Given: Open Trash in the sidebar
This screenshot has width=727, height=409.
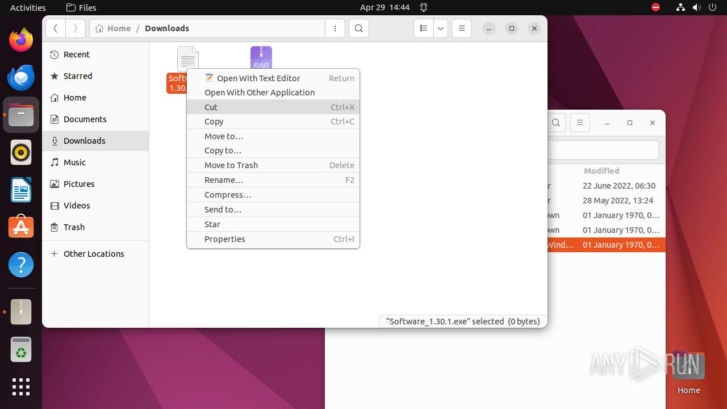Looking at the screenshot, I should click(x=95, y=227).
